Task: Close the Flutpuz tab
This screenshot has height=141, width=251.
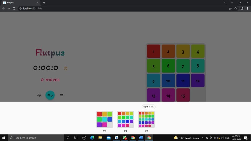Action: [x=38, y=3]
